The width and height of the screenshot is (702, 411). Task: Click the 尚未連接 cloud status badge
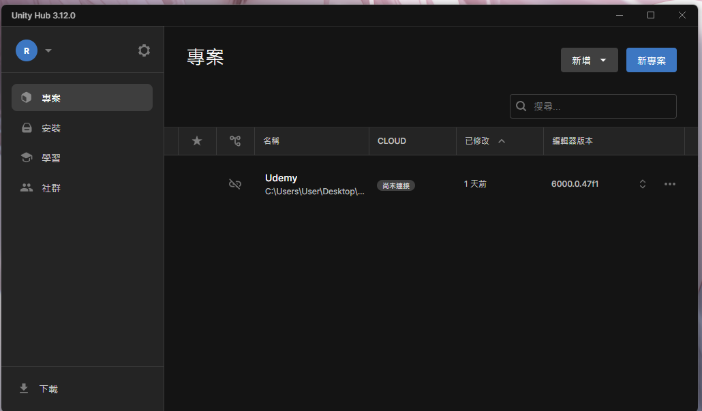coord(396,185)
